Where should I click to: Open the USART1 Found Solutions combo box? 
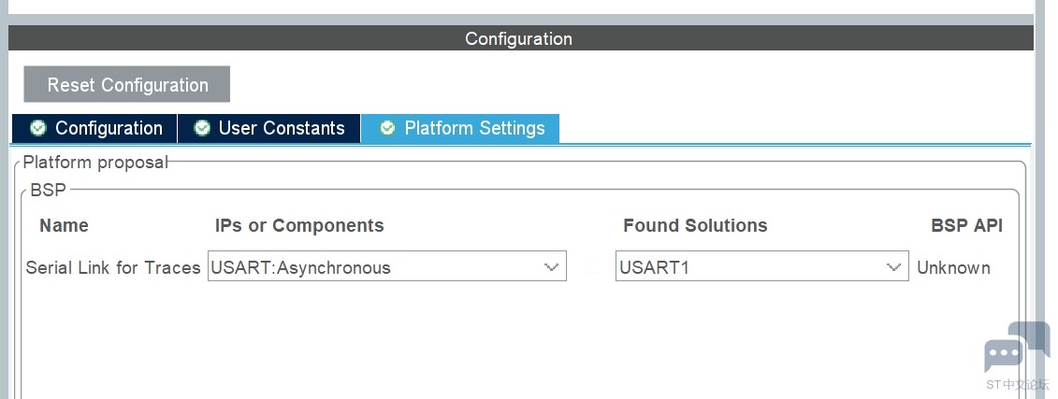[761, 267]
